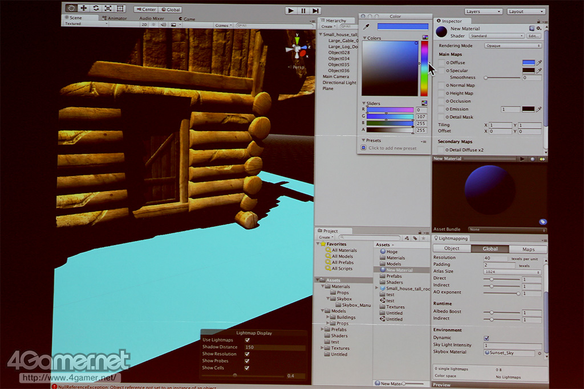Click the Shadow Distance 150 field
The width and height of the screenshot is (584, 389).
point(275,347)
